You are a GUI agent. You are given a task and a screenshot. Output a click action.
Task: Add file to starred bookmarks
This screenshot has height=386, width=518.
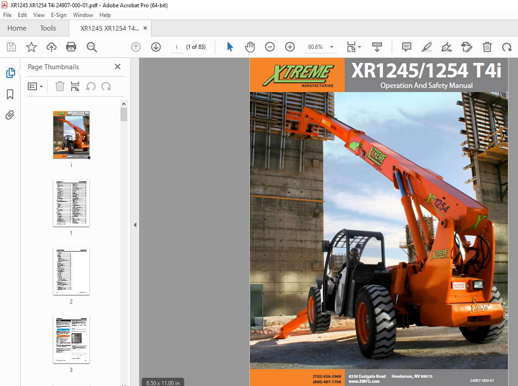point(31,47)
